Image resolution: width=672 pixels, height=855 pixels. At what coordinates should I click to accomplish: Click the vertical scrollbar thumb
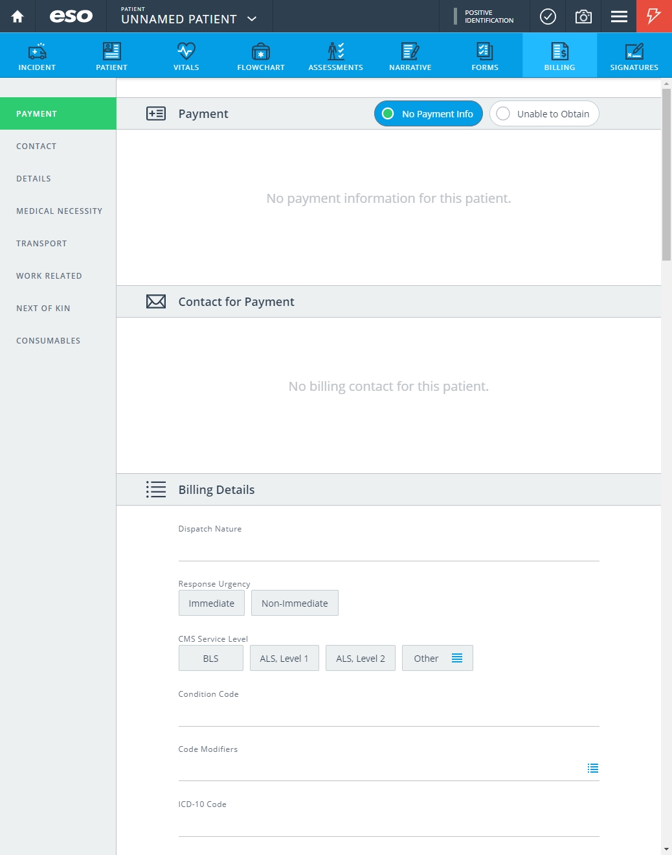666,174
